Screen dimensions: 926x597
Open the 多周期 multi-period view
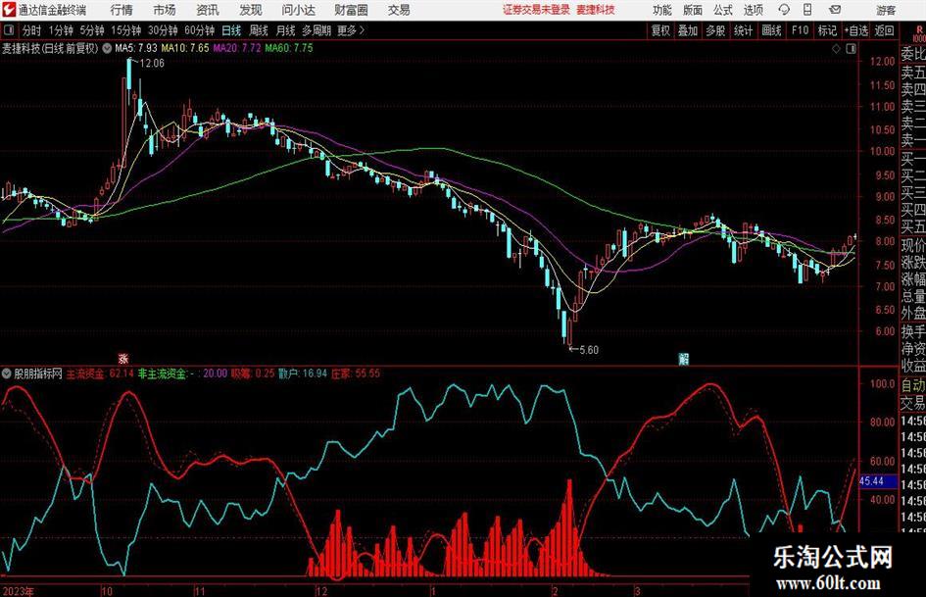point(317,30)
